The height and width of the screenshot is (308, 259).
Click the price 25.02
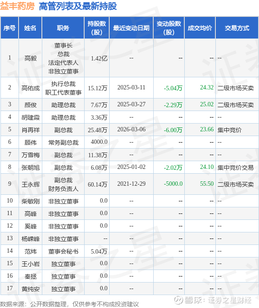coord(207,104)
